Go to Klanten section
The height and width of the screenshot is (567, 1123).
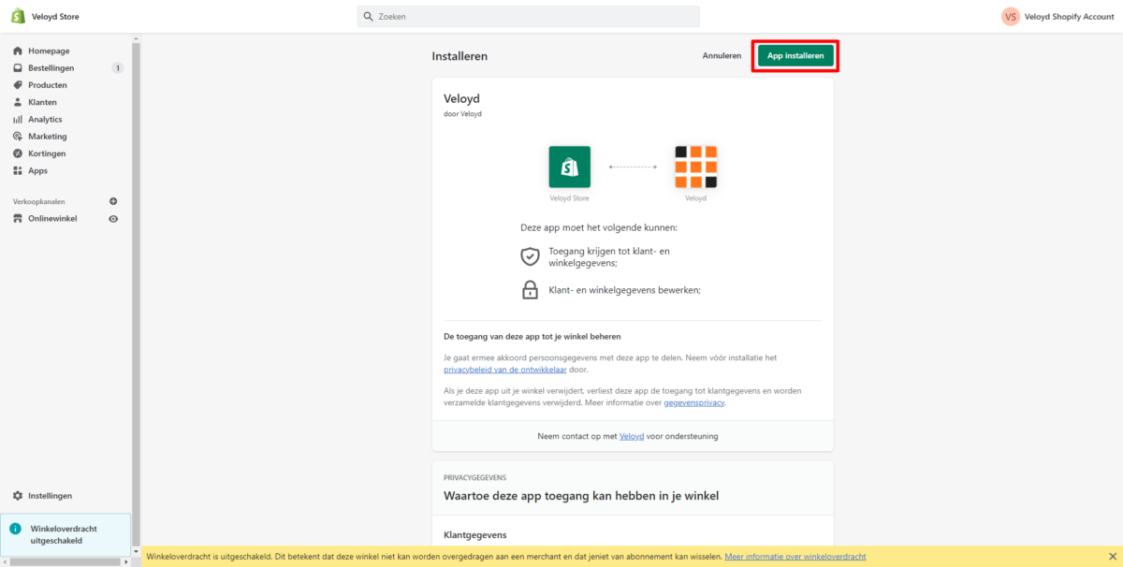42,102
